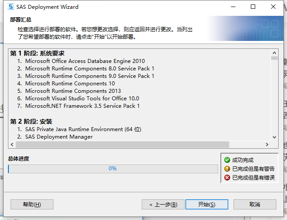Close the SAS Deployment Wizard window

[273, 7]
